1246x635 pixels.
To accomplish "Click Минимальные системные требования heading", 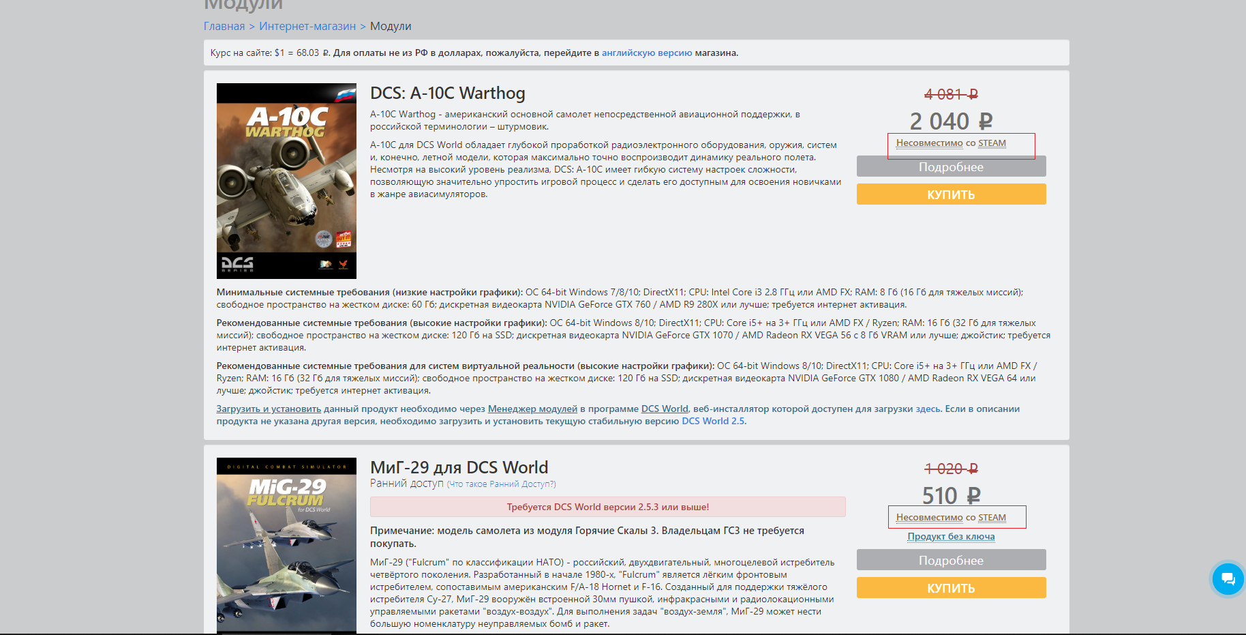I will (369, 293).
